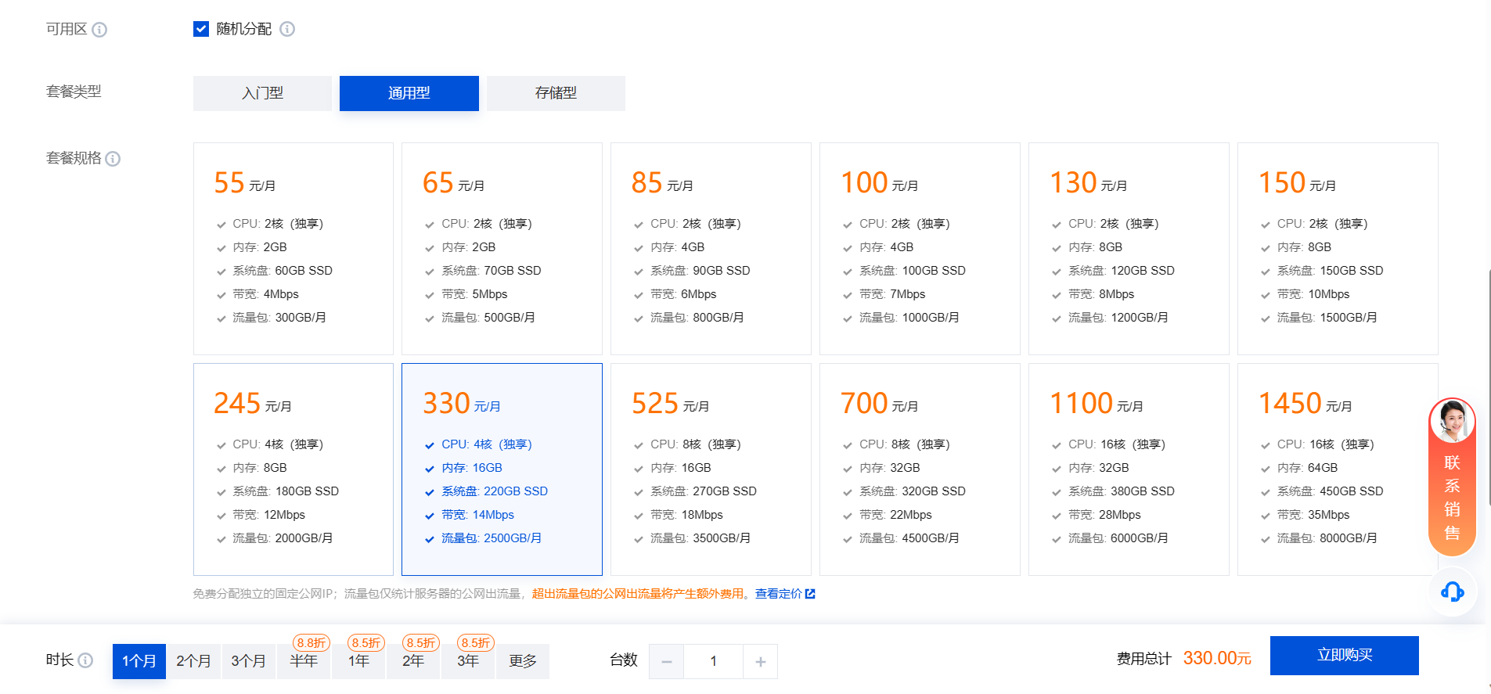Uncheck the 随机分配 checkbox
Screen dimensions: 1491x694
pyautogui.click(x=201, y=29)
